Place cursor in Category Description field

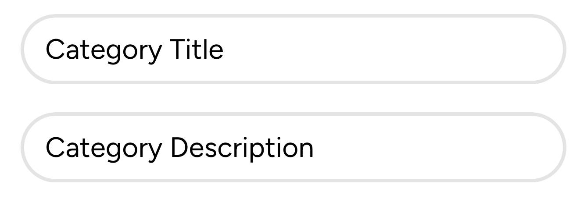pos(293,147)
